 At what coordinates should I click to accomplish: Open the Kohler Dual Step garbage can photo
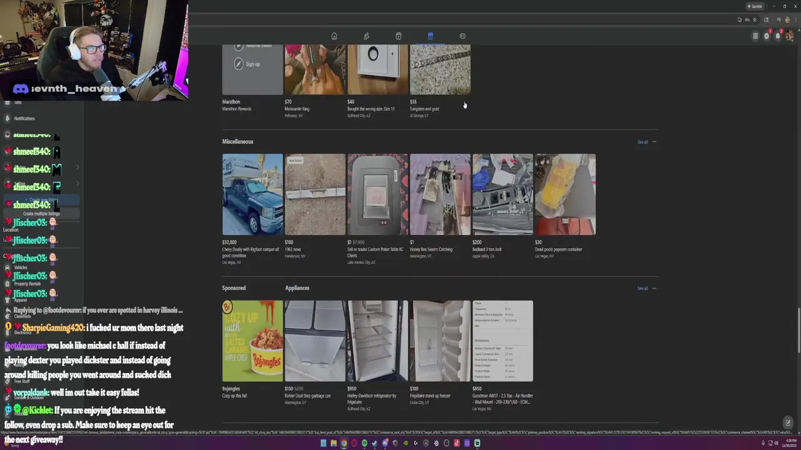315,341
